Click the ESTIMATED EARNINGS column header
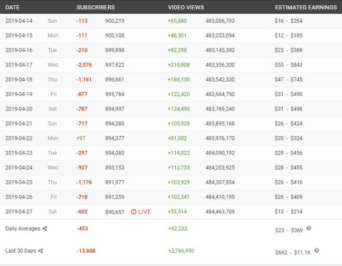Image resolution: width=342 pixels, height=266 pixels. (x=306, y=8)
